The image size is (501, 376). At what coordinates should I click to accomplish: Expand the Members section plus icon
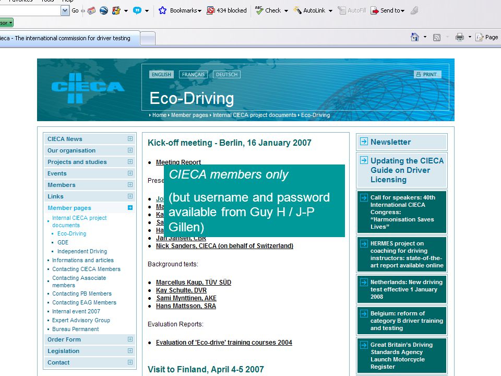tap(130, 185)
